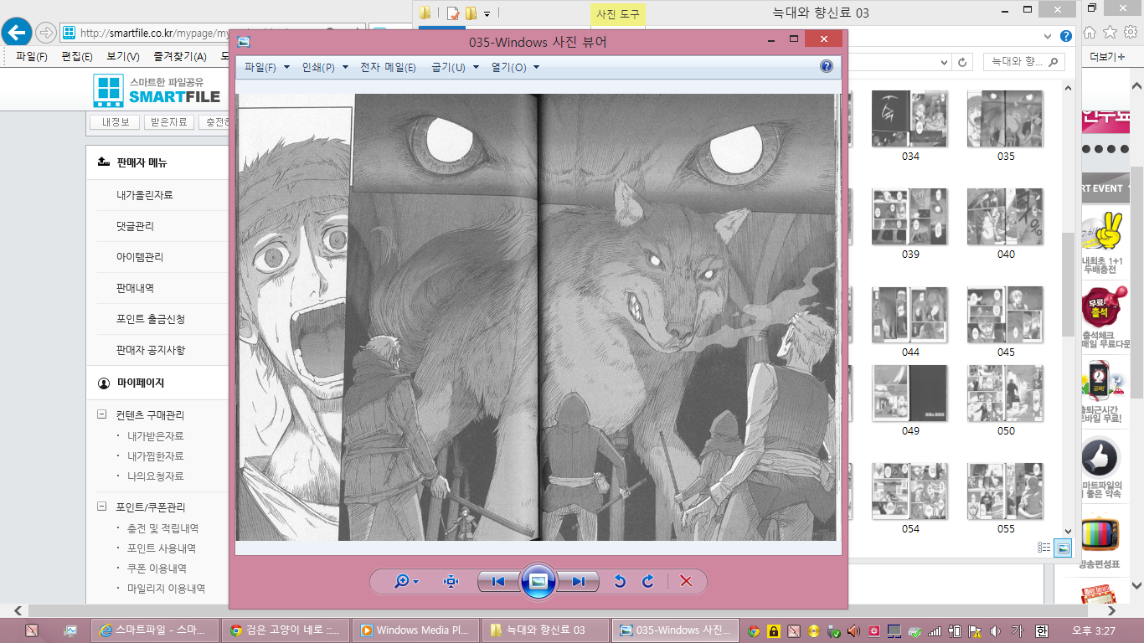Viewport: 1144px width, 643px height.
Task: Click the Explorer search box
Action: point(1023,62)
